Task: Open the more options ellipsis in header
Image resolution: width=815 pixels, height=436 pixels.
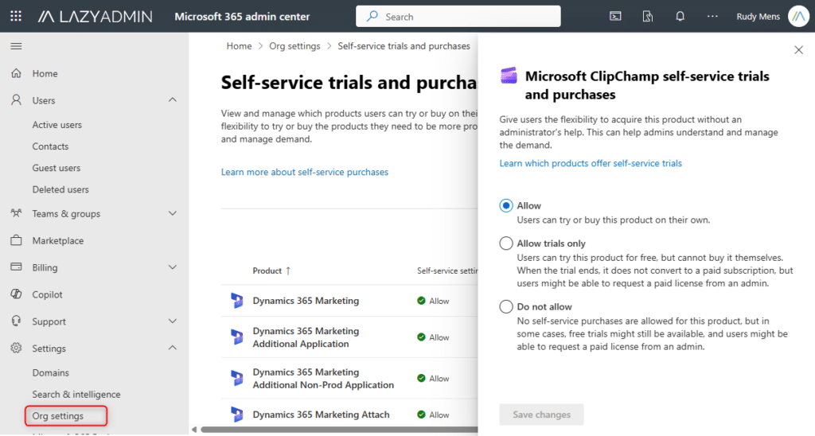Action: [712, 16]
